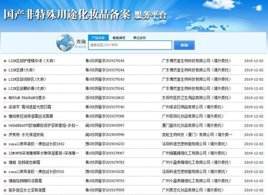Screen dimensions: 268x195
Task: Open product 姿凝芳 雪润透皙光感日霜
Action: [30, 107]
